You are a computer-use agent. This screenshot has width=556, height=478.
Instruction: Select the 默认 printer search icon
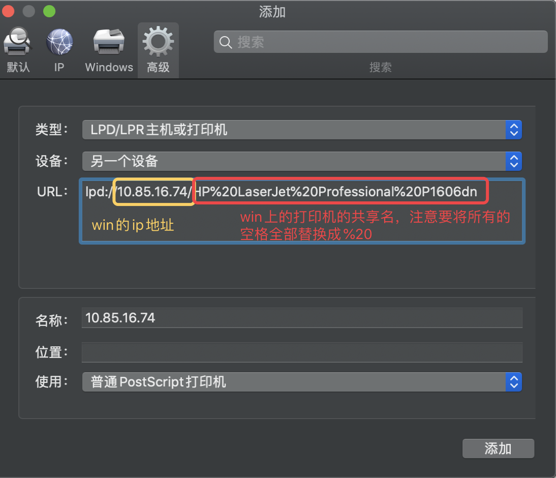pyautogui.click(x=17, y=42)
